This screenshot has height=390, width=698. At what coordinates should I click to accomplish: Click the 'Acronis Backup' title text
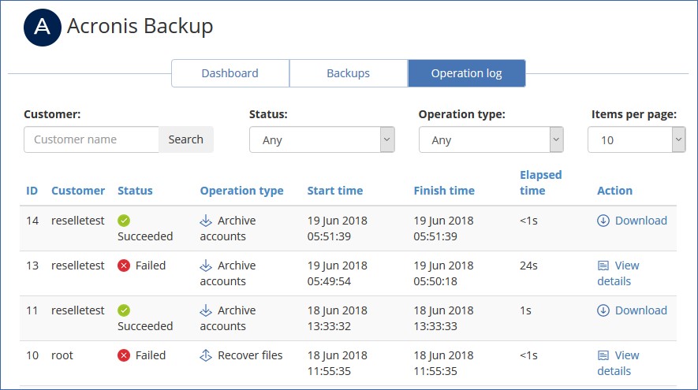pyautogui.click(x=140, y=26)
